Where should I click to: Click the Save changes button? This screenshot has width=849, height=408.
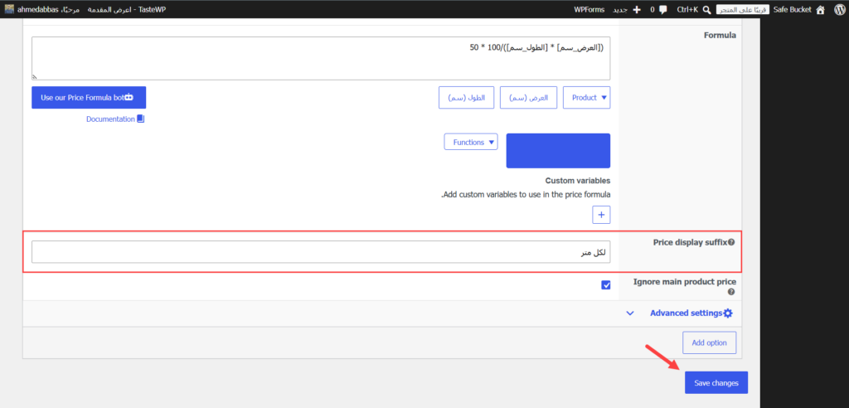[716, 382]
